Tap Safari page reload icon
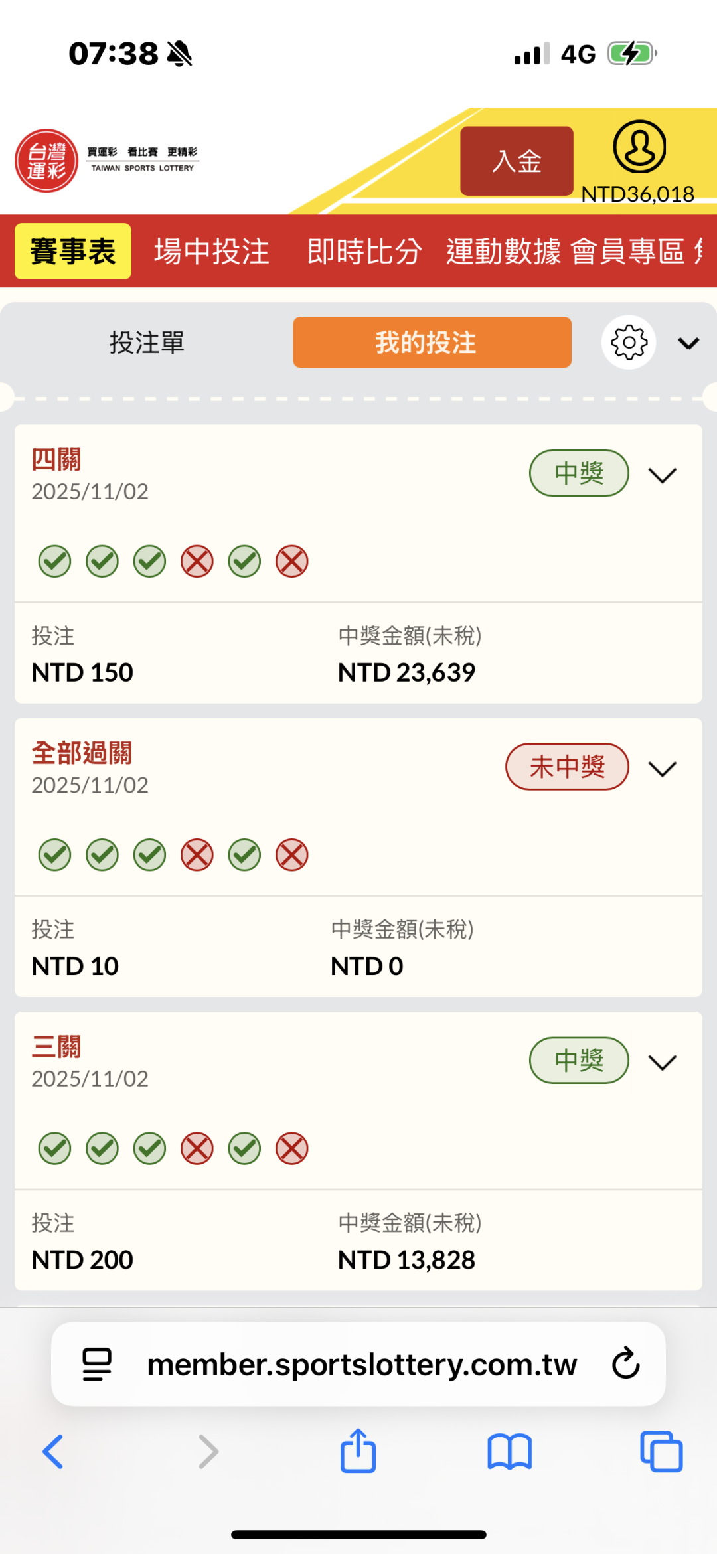This screenshot has width=717, height=1554. (625, 1364)
